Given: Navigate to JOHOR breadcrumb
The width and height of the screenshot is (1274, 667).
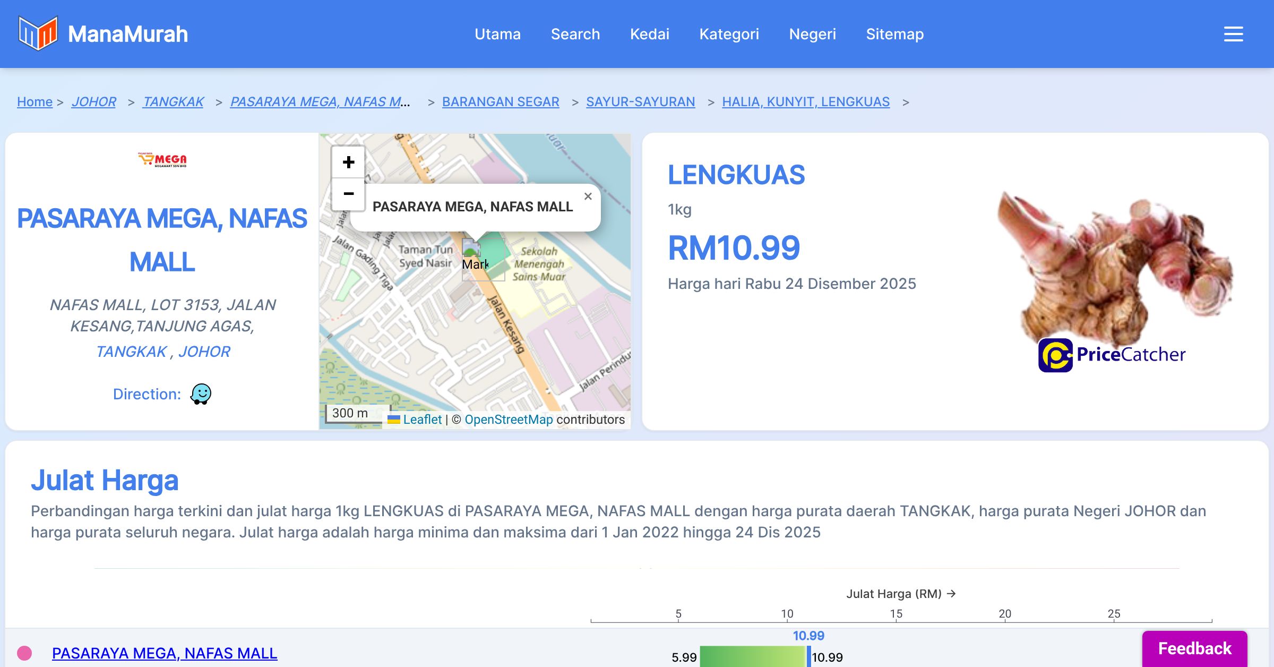Looking at the screenshot, I should tap(93, 101).
